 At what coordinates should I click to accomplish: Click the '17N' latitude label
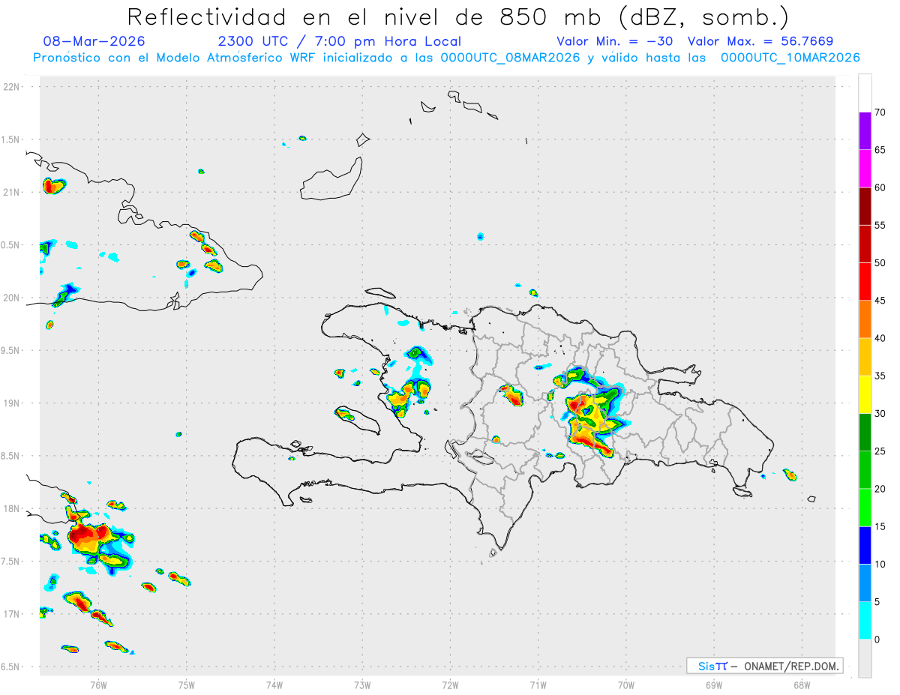pos(13,614)
